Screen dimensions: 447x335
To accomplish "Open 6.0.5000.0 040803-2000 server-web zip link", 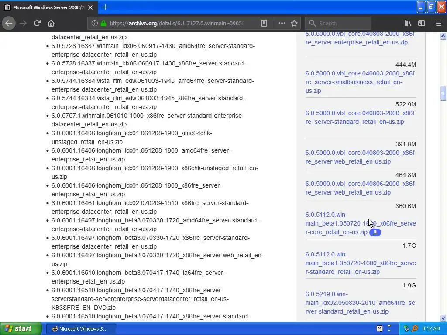I will coord(360,157).
